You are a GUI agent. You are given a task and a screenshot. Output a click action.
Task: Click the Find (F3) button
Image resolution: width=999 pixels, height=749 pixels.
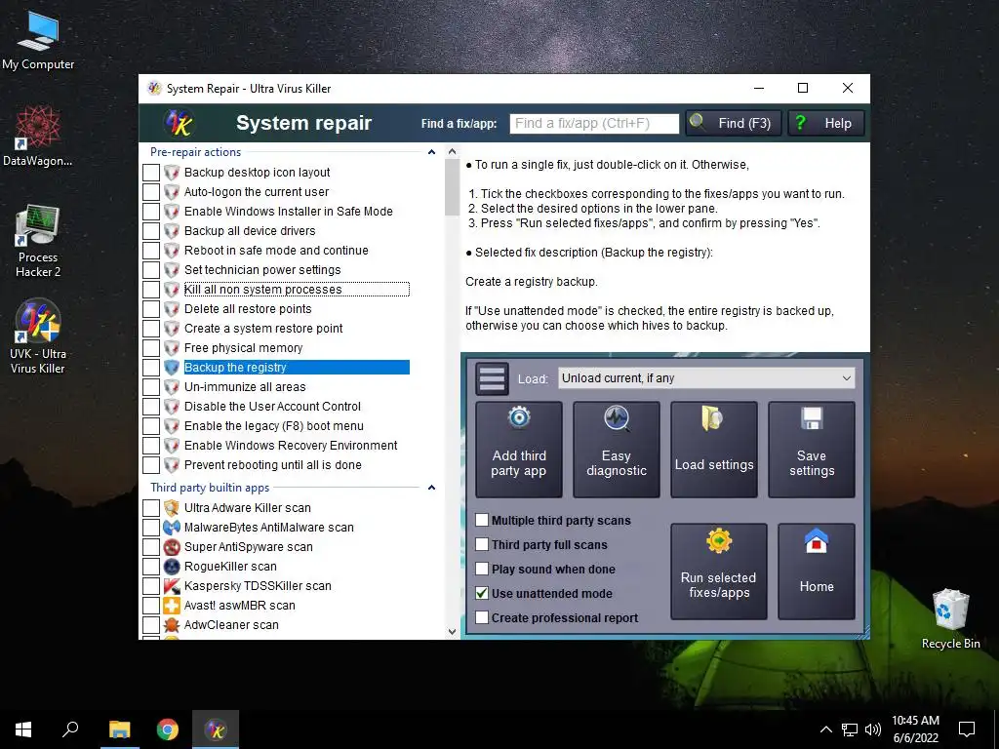(734, 123)
